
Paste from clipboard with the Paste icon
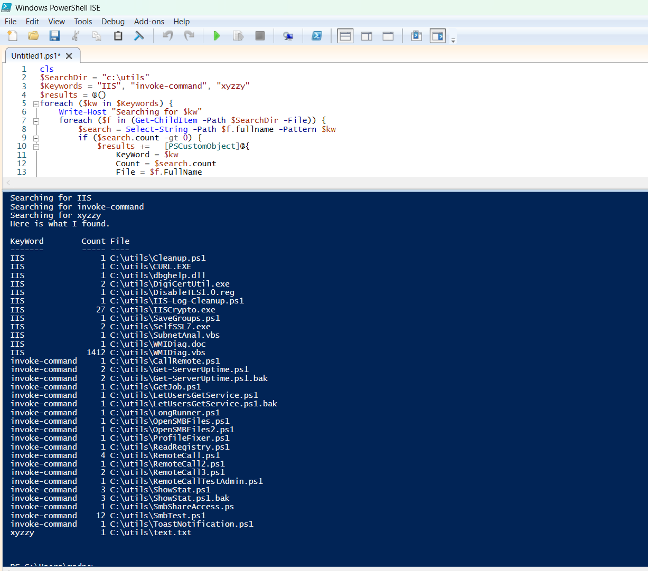[x=118, y=36]
